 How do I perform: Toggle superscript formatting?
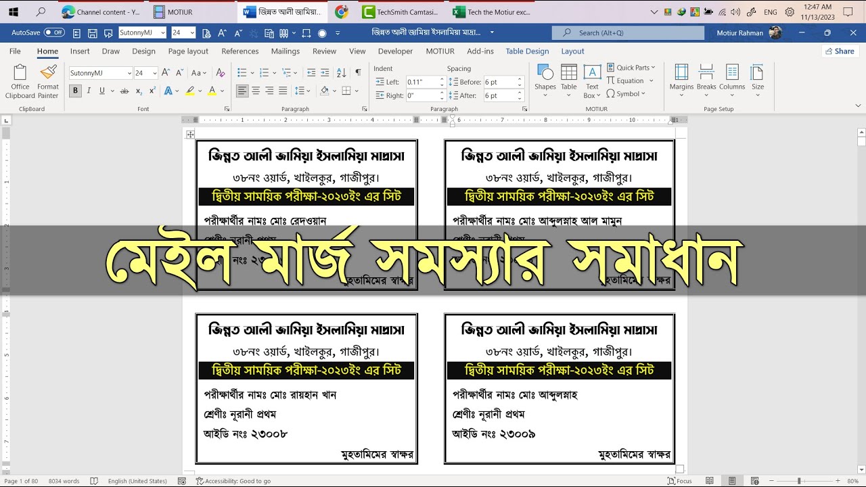coord(152,91)
